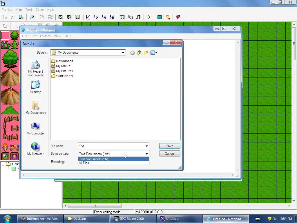Go to last folder visited in Save As
This screenshot has width=297, height=223.
(132, 53)
